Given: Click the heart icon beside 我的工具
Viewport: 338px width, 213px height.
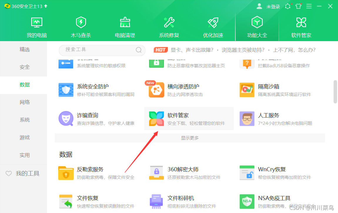Looking at the screenshot, I should tap(9, 173).
